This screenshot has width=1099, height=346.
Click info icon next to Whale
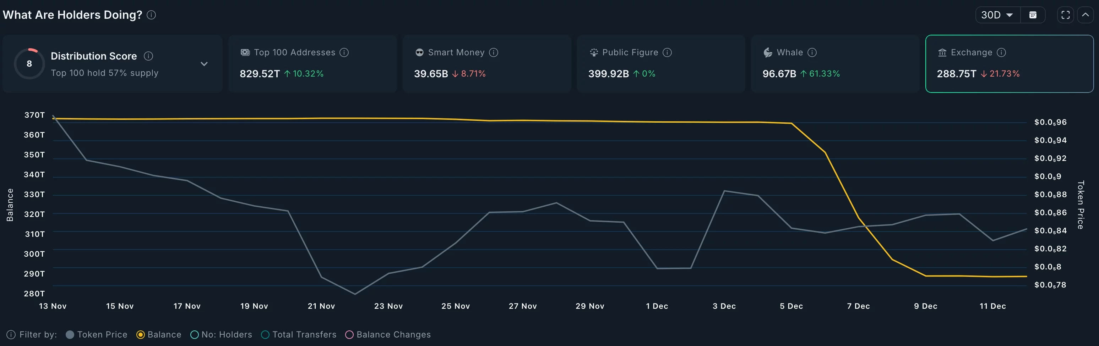812,52
